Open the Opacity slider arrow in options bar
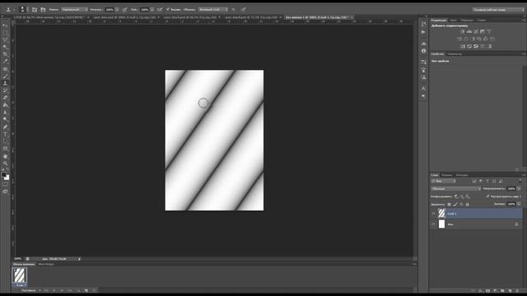 click(117, 10)
